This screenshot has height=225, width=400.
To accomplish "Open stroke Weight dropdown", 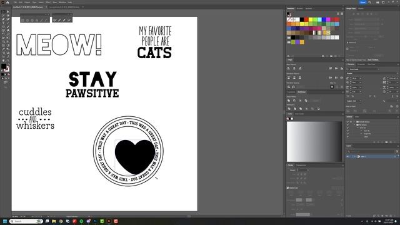I will click(308, 170).
